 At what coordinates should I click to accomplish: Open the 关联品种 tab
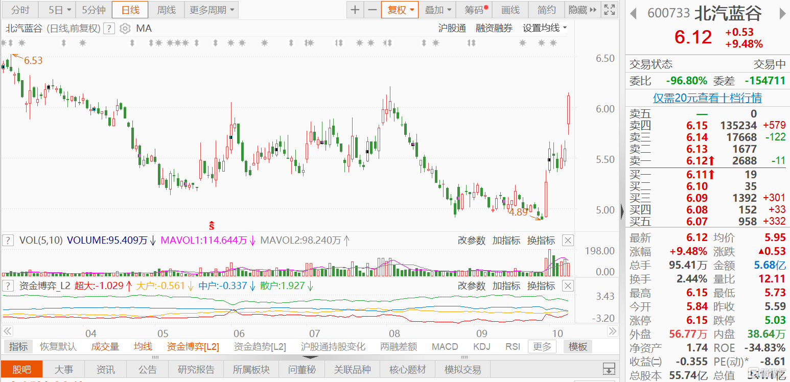point(353,369)
